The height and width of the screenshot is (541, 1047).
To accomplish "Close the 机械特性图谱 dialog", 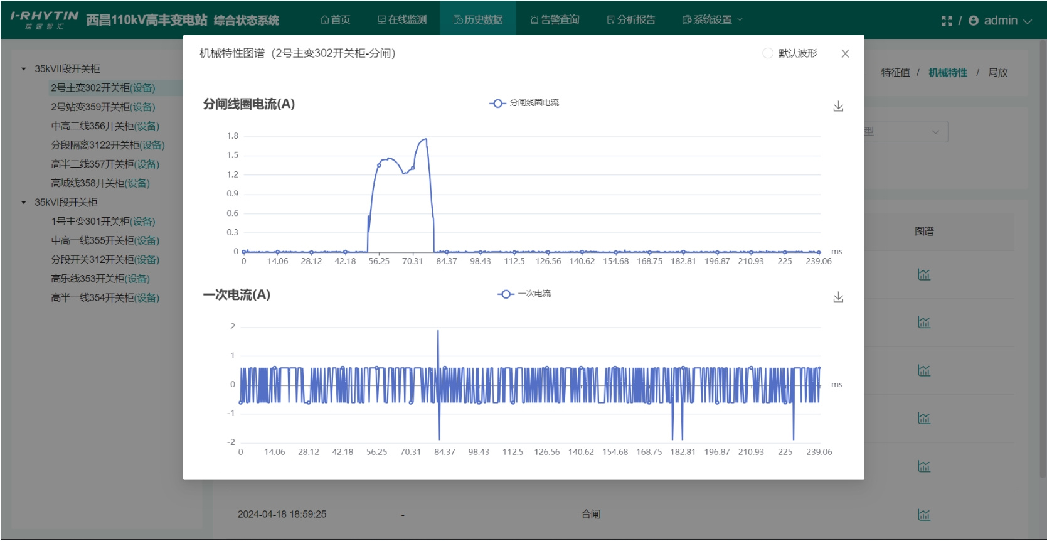I will coord(845,54).
